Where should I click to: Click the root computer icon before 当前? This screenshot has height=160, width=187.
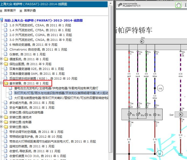[2, 20]
